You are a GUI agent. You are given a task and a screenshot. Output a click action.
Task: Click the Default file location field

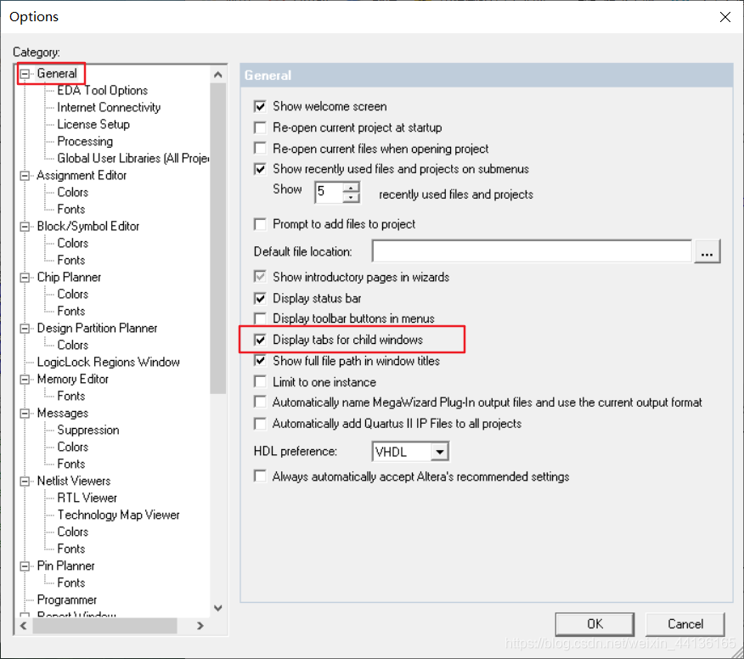coord(532,251)
